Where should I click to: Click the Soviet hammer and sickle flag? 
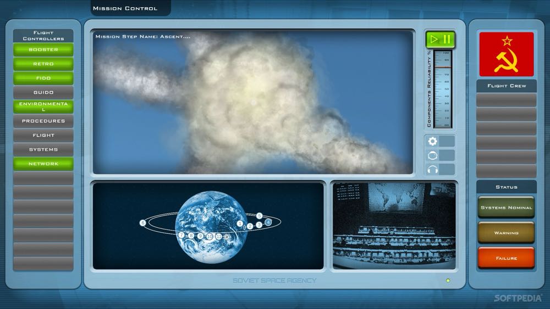tap(507, 54)
